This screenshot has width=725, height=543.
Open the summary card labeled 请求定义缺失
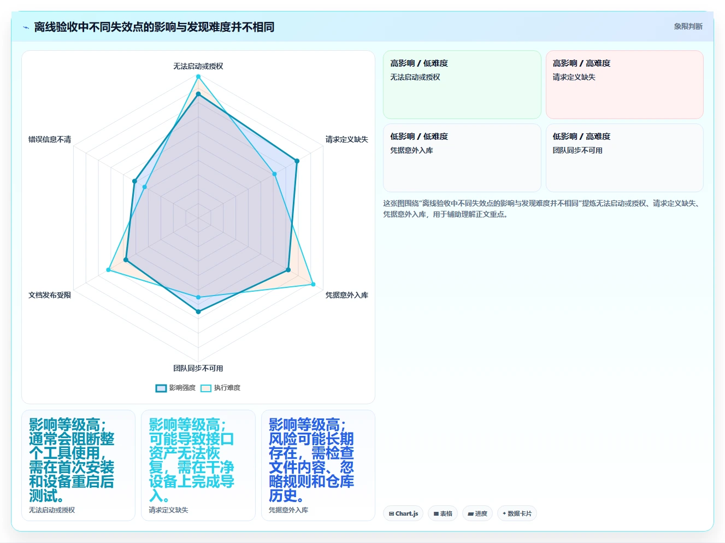(x=198, y=465)
